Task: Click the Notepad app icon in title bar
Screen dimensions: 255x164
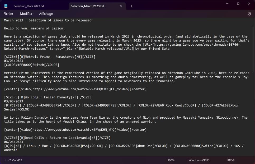Action: pyautogui.click(x=6, y=6)
